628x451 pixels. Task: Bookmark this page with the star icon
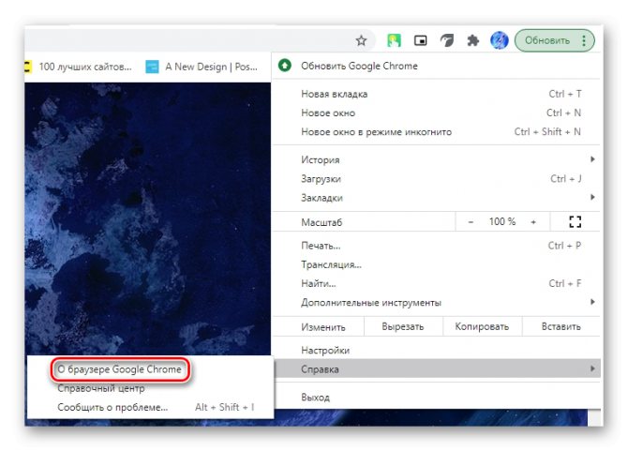[x=361, y=40]
